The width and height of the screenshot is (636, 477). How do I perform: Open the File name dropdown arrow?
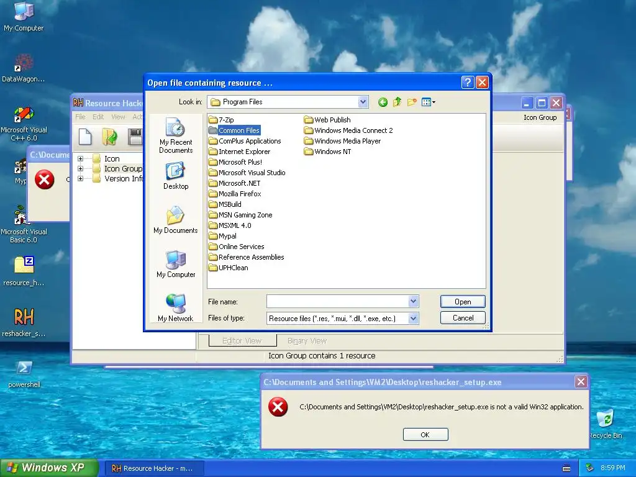coord(413,301)
